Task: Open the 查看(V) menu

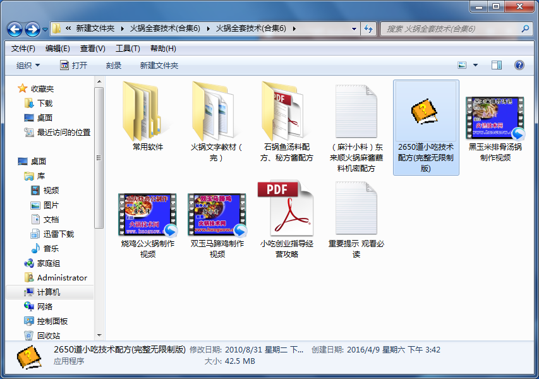Action: point(92,49)
